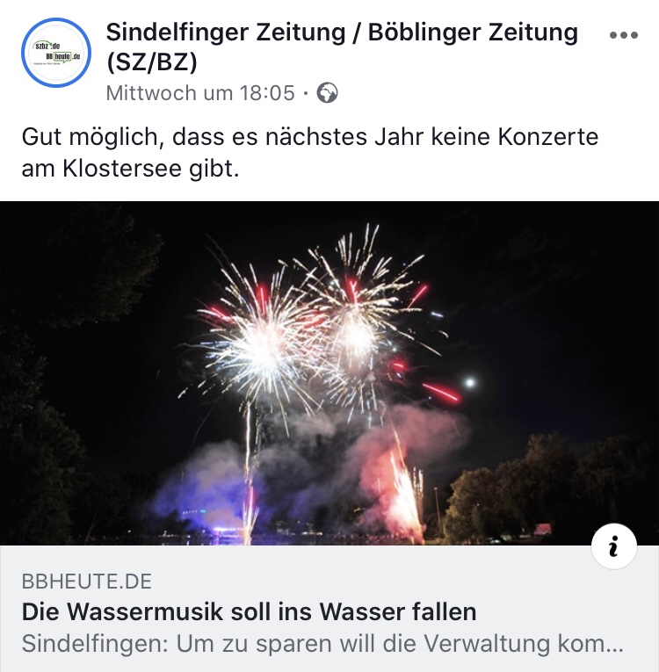Click the "(SZ/BZ)" part of page title
This screenshot has width=659, height=672.
[152, 61]
